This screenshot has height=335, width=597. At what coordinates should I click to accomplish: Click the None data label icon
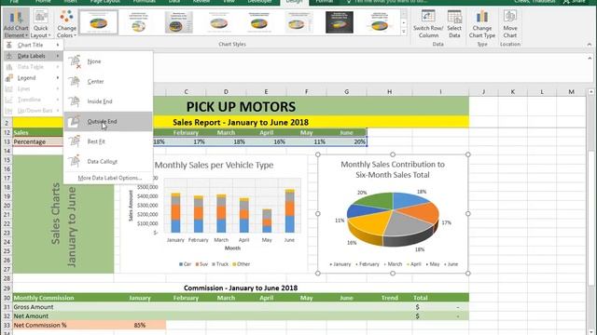(x=75, y=61)
